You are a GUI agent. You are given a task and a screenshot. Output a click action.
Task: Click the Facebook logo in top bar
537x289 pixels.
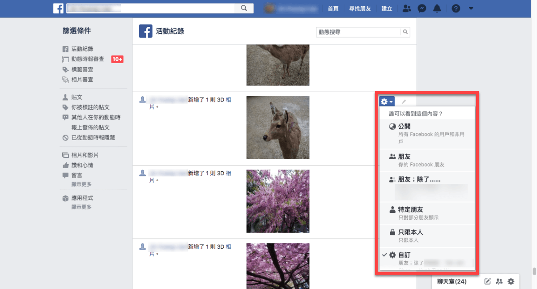tap(58, 8)
